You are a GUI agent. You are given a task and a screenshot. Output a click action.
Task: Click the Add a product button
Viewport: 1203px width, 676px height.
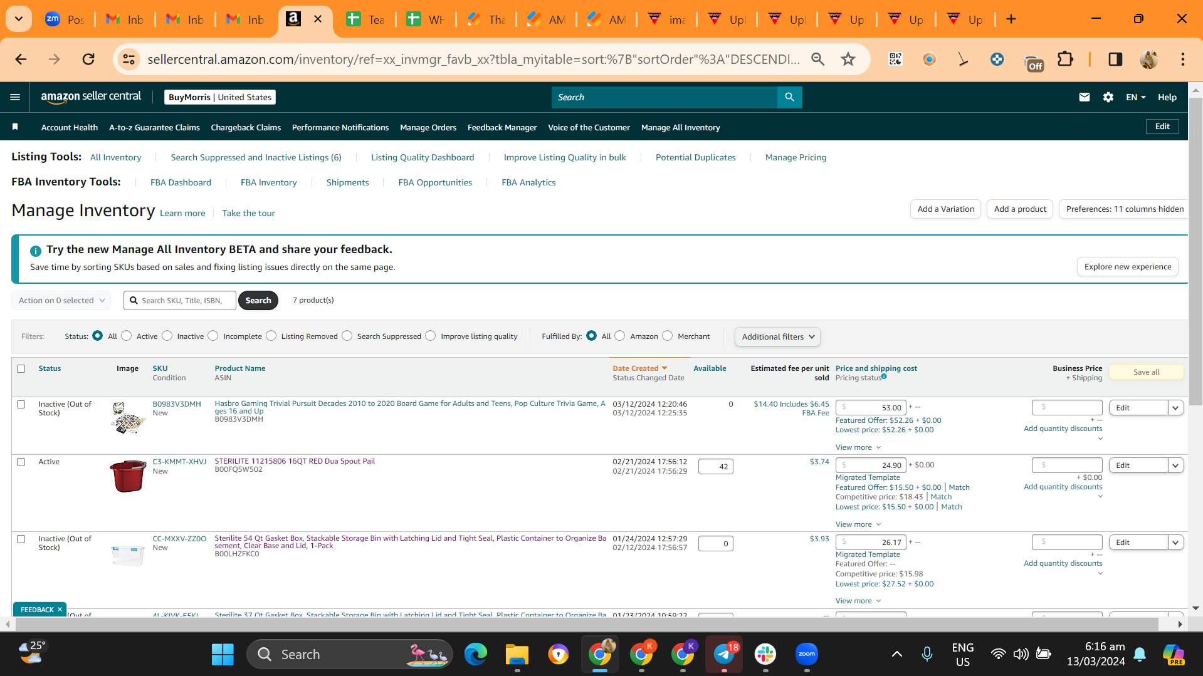[1020, 209]
